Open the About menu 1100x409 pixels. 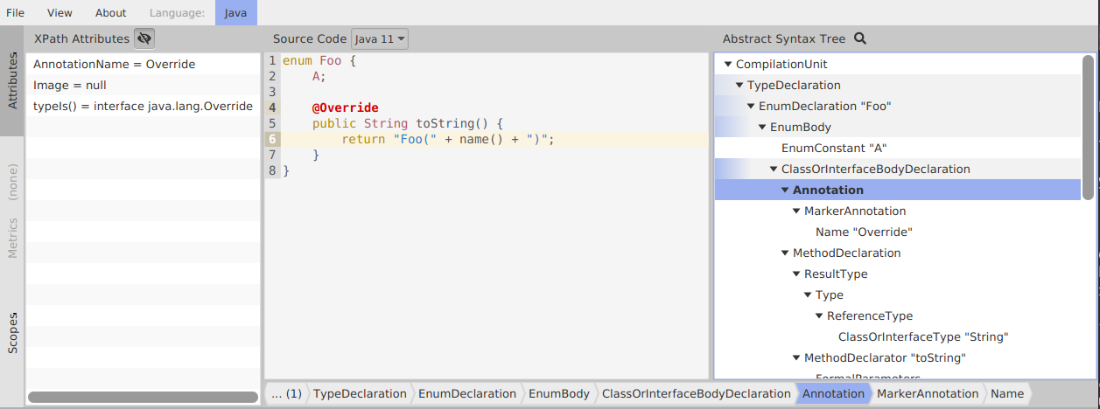tap(111, 13)
